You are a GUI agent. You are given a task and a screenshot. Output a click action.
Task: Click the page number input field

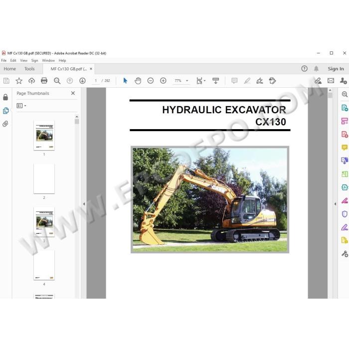[96, 81]
